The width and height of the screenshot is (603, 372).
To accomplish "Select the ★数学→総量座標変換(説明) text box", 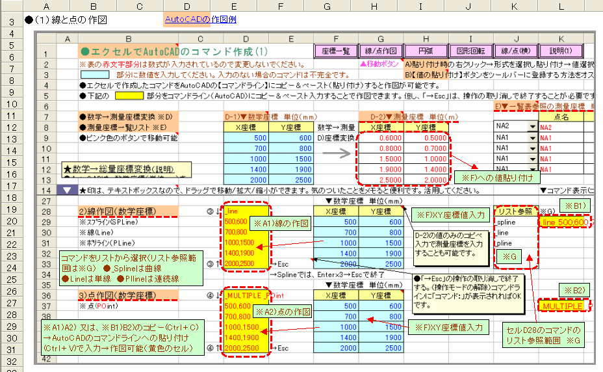I will pos(127,170).
